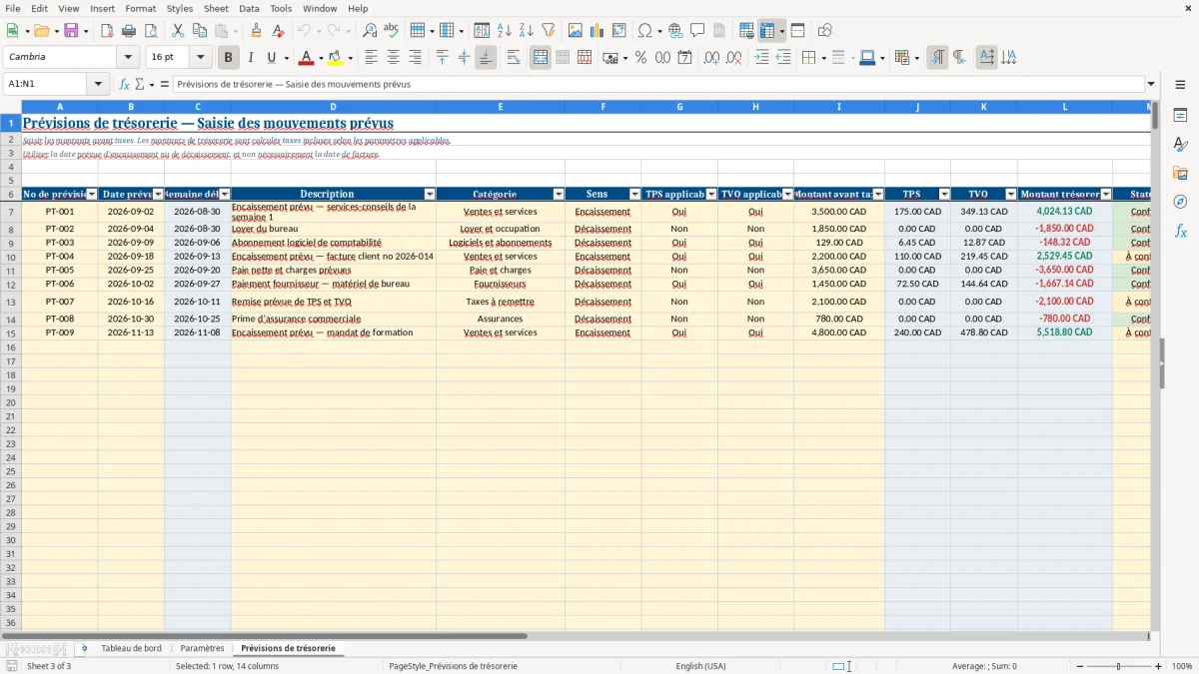Adjust the zoom slider in status bar

tap(1119, 666)
